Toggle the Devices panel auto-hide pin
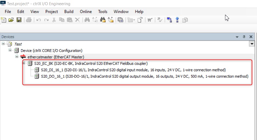This screenshot has height=140, width=257. coord(244,37)
